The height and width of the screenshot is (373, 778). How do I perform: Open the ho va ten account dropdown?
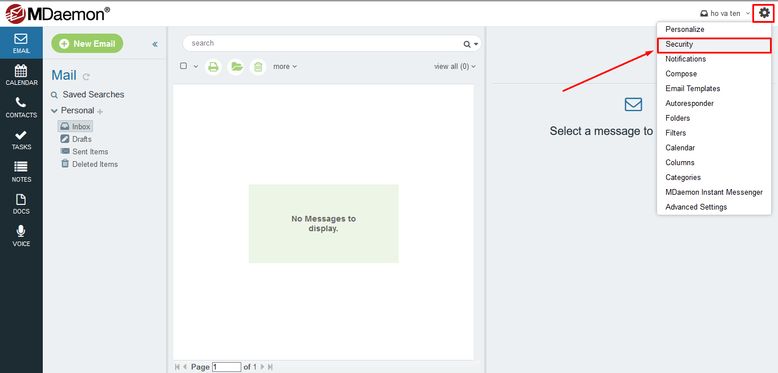726,13
